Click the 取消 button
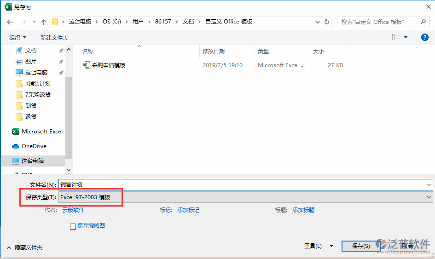The image size is (435, 259). [407, 246]
